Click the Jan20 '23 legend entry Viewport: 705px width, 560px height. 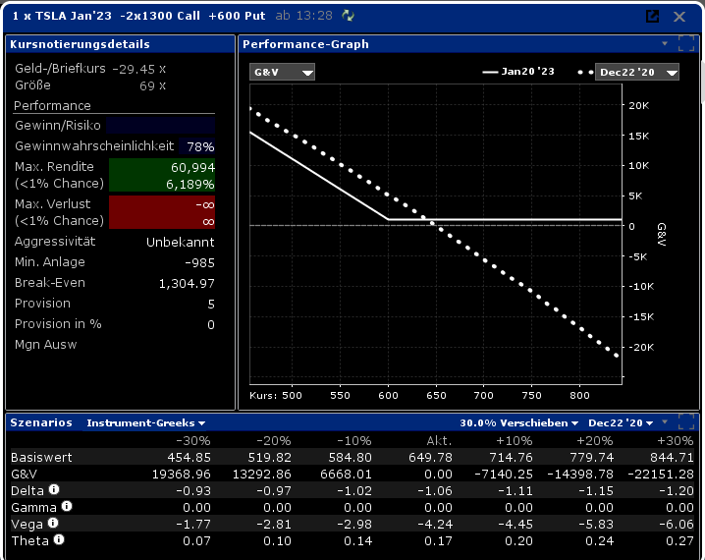point(518,73)
